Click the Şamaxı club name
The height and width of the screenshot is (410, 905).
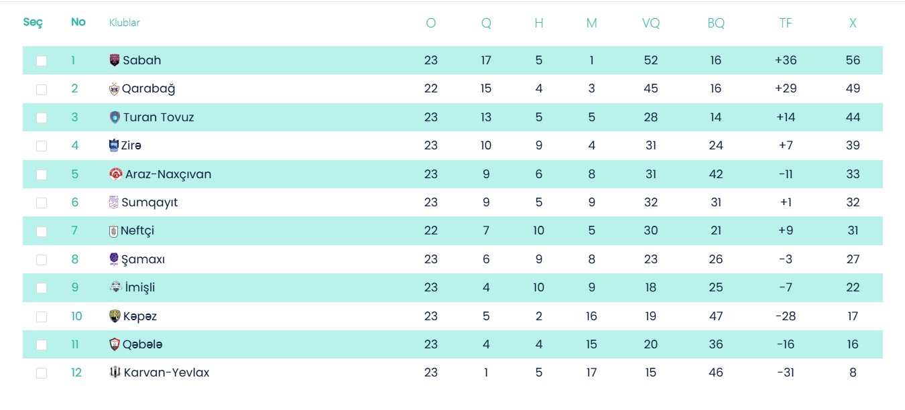(143, 259)
